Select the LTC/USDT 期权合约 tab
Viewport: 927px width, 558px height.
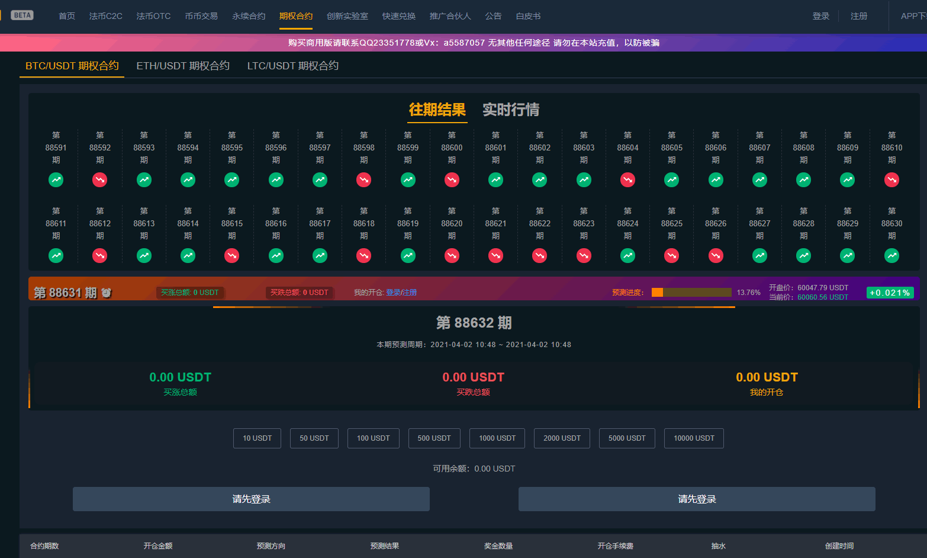click(292, 66)
